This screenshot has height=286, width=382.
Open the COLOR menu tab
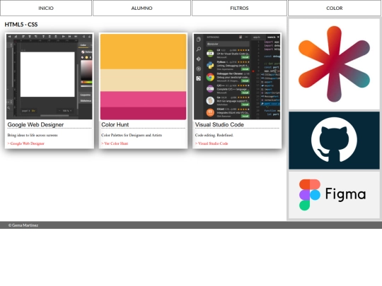[x=334, y=8]
